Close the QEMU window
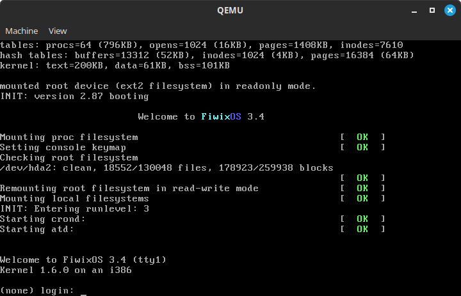Viewport: 461px width, 296px height. tap(450, 11)
